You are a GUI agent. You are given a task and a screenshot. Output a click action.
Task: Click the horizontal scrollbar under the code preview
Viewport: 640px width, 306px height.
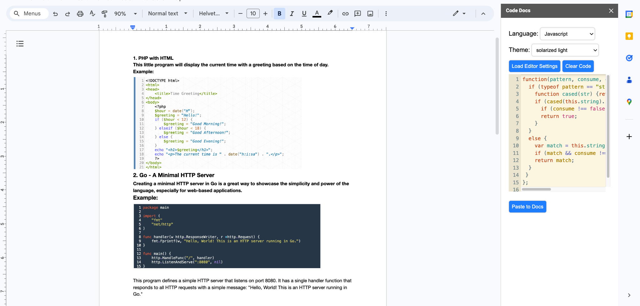pos(536,189)
